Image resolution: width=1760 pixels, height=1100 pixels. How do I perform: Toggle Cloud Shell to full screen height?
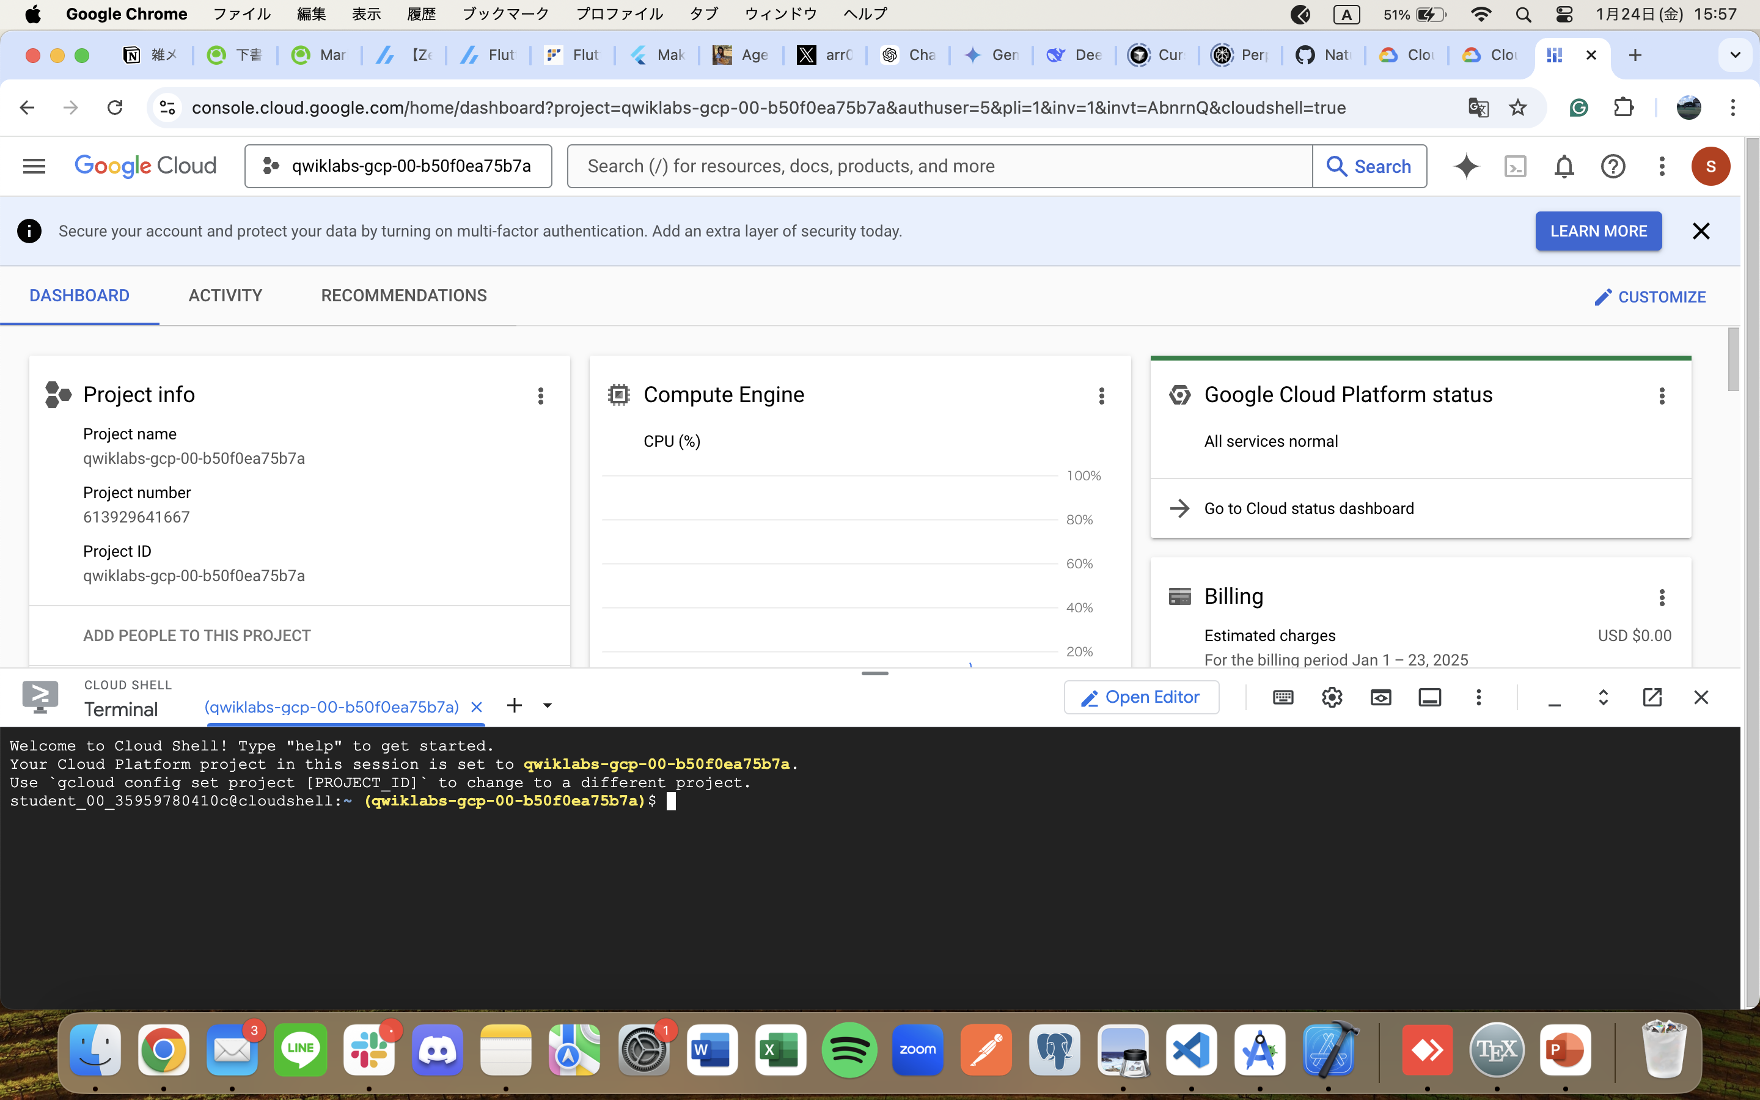1604,697
